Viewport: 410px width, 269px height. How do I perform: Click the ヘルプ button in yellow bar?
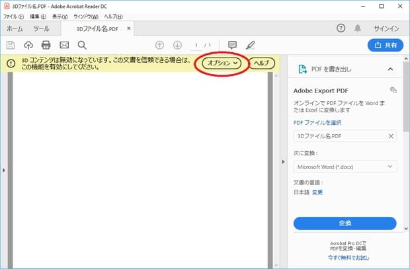coord(261,63)
